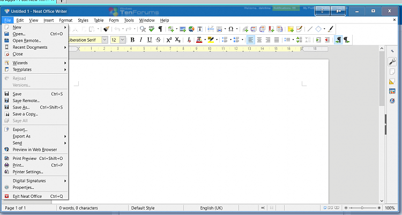
Task: Click English (UK) language in status bar
Action: coord(211,208)
